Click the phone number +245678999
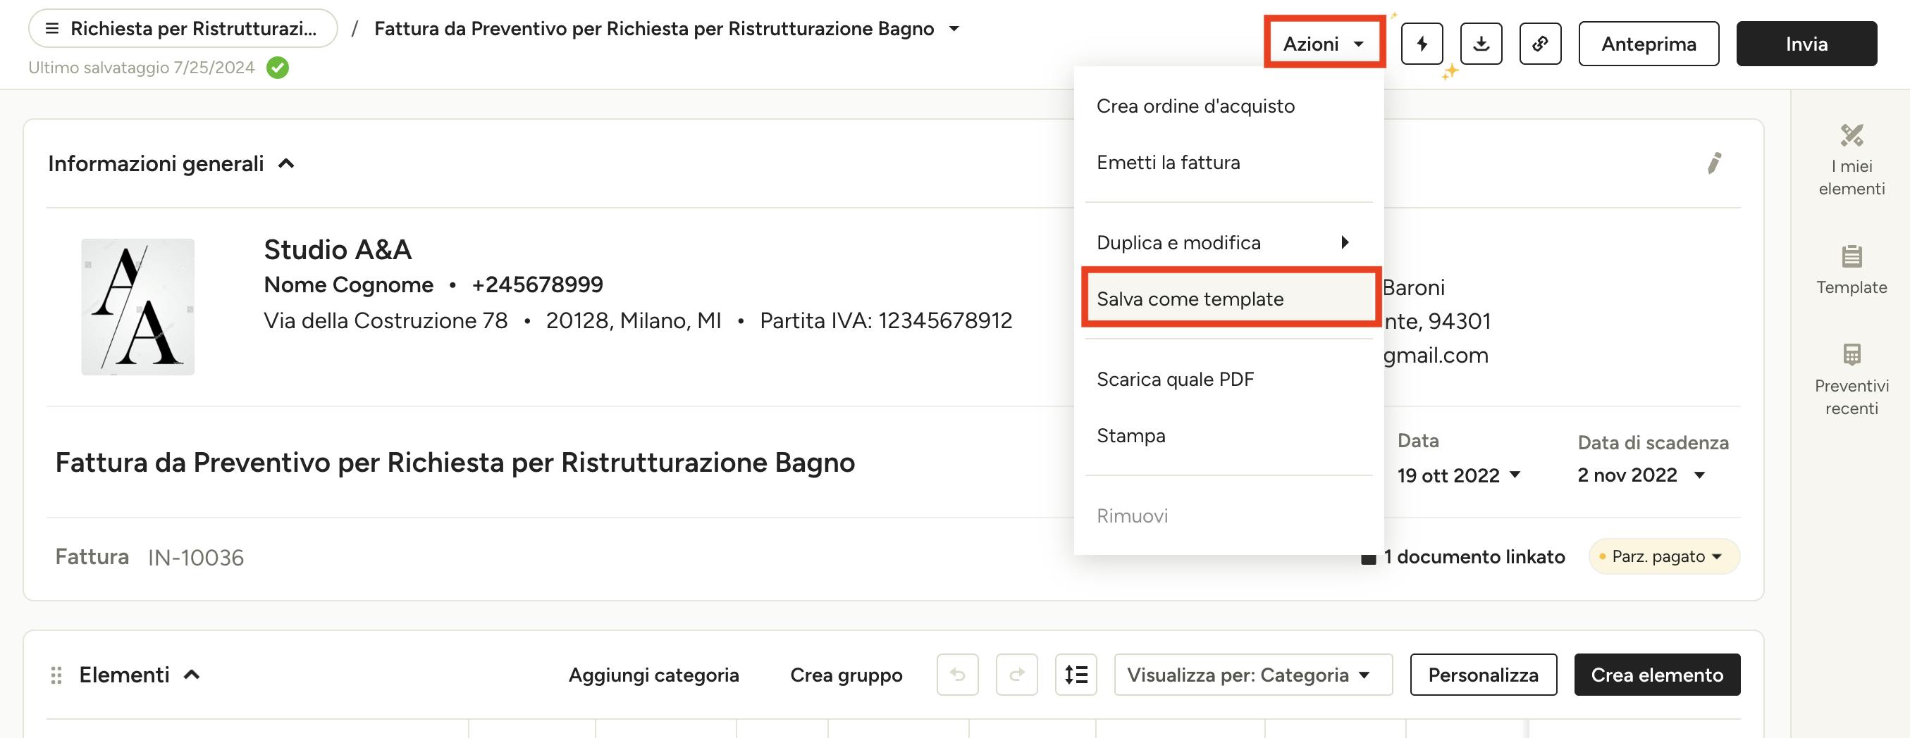This screenshot has width=1910, height=738. [538, 284]
